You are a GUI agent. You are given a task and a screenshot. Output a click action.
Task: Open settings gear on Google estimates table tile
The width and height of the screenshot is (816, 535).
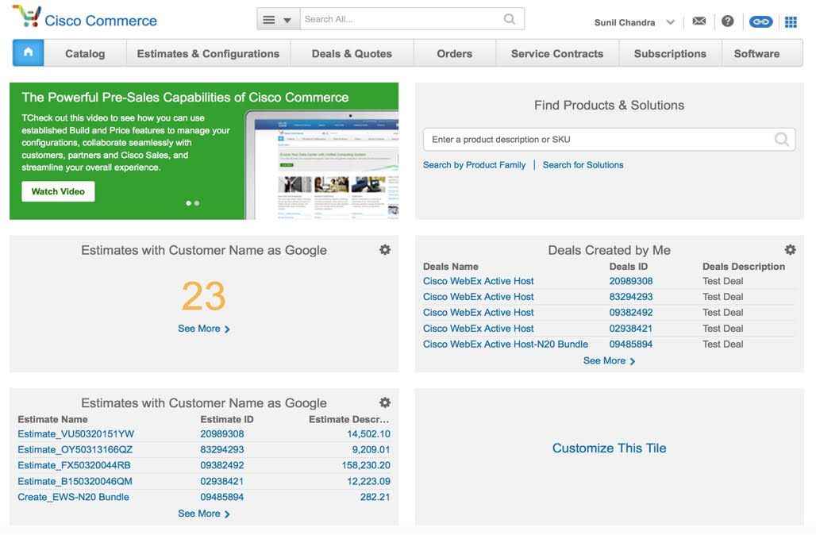[x=385, y=402]
